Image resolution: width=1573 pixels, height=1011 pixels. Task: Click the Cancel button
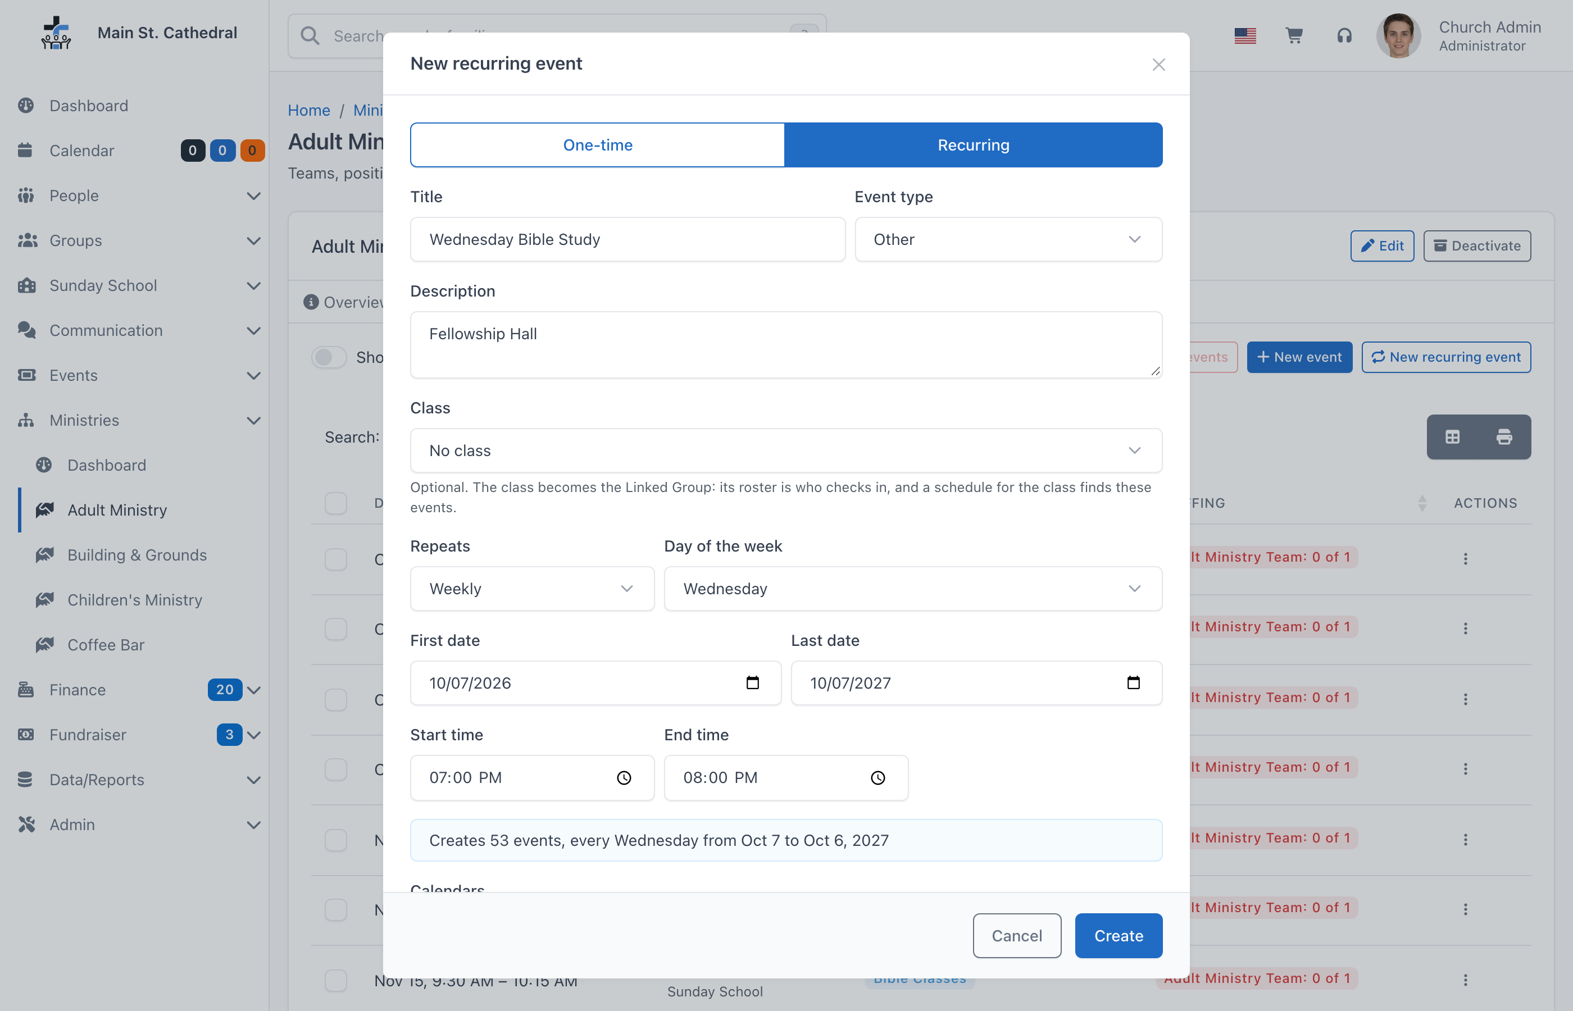pyautogui.click(x=1016, y=936)
